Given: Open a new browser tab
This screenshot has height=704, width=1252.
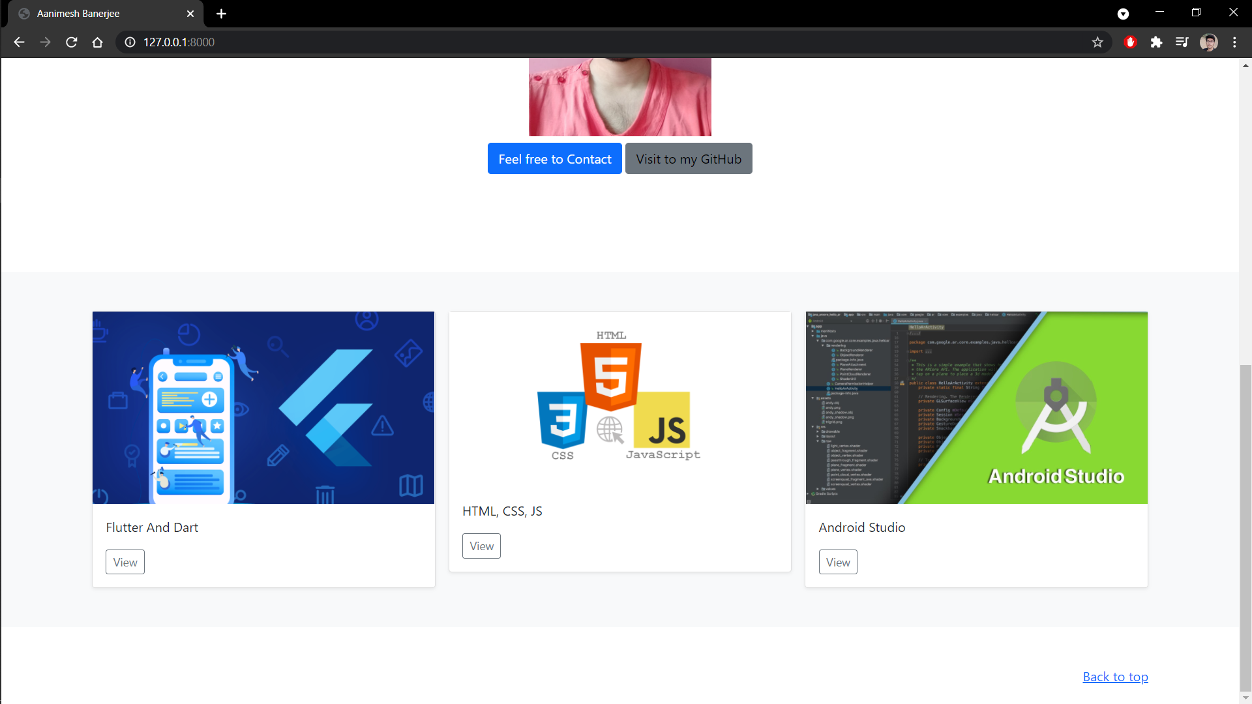Looking at the screenshot, I should pyautogui.click(x=222, y=14).
